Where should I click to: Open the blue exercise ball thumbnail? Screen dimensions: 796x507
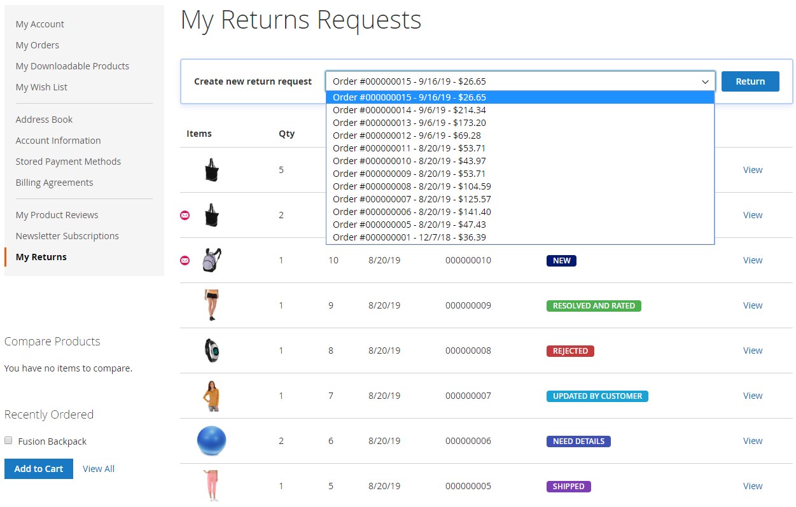point(211,441)
